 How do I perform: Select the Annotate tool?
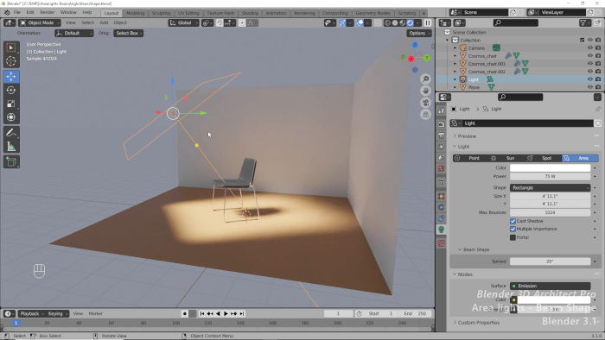(x=11, y=133)
